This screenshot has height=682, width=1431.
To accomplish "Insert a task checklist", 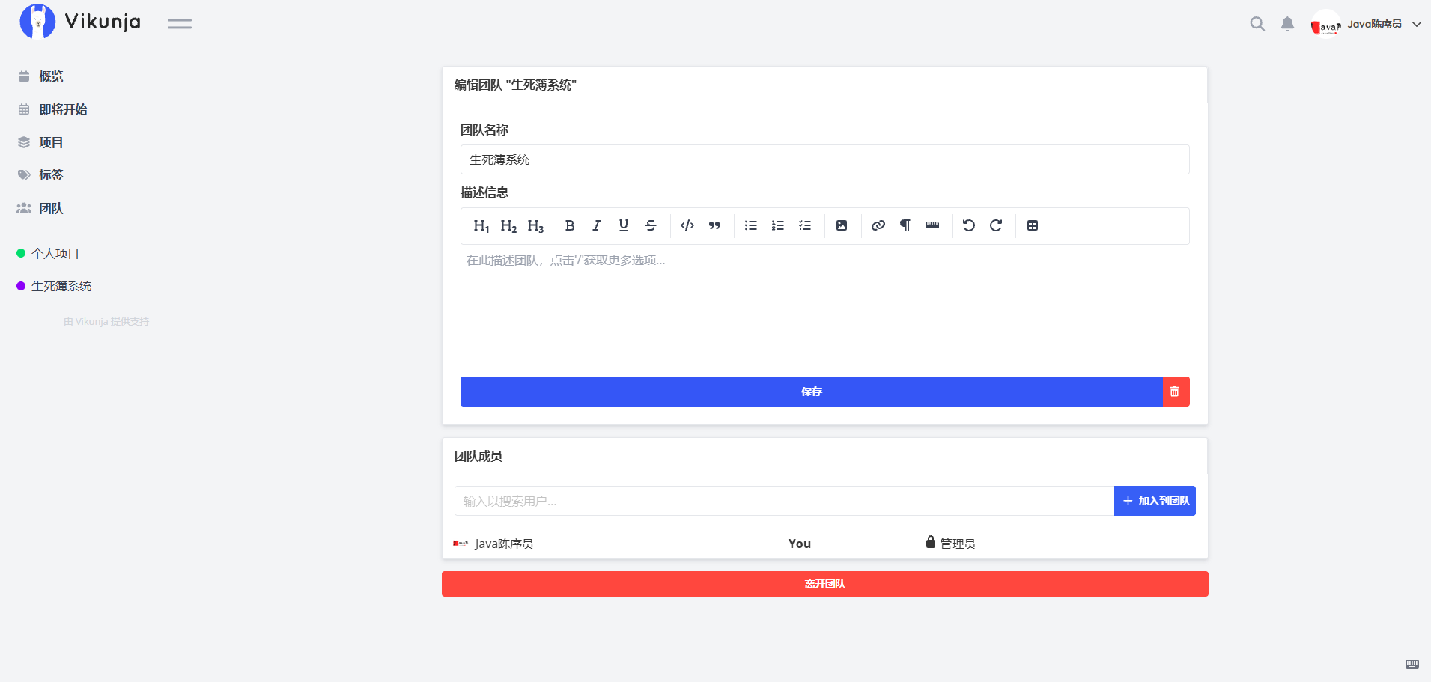I will coord(805,225).
